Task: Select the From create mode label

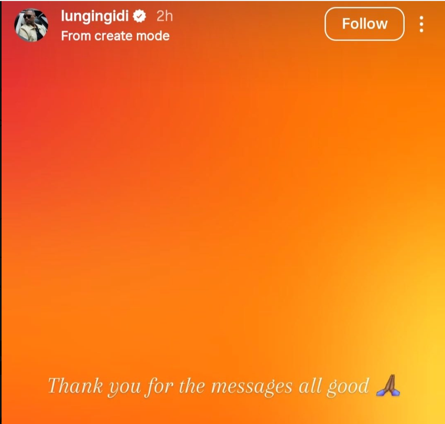Action: (x=115, y=36)
